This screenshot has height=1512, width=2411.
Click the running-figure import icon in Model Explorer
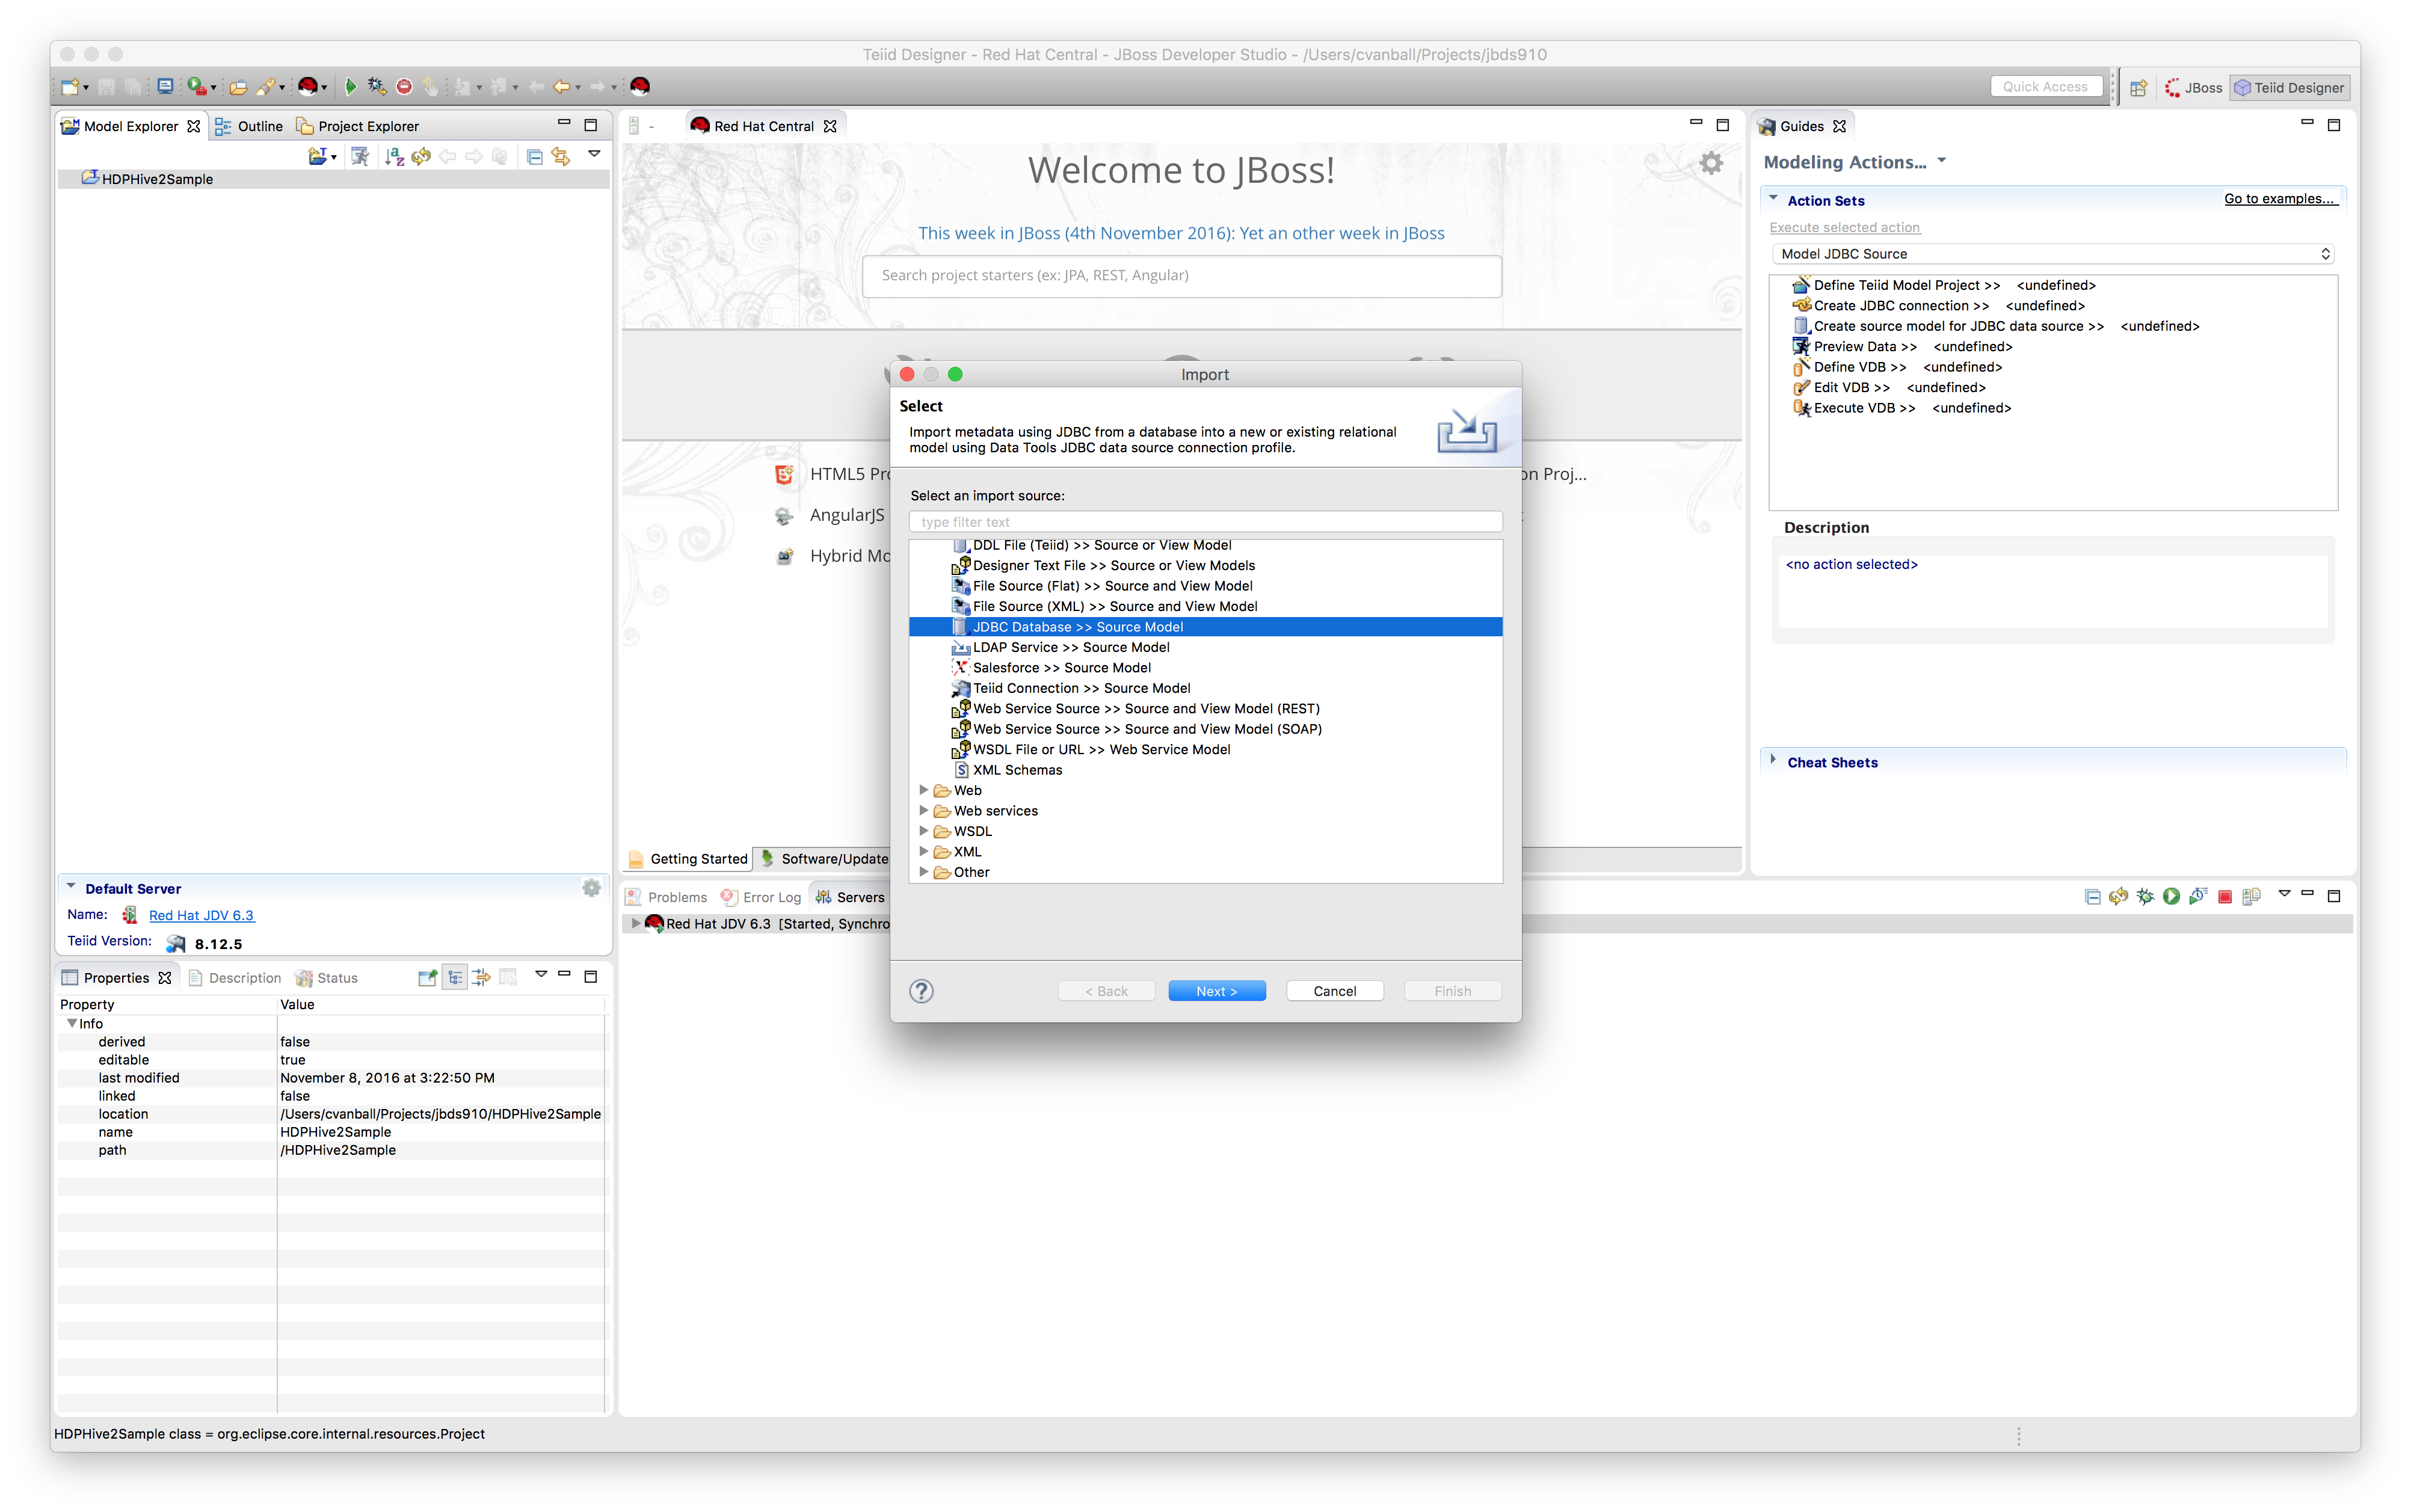coord(360,156)
